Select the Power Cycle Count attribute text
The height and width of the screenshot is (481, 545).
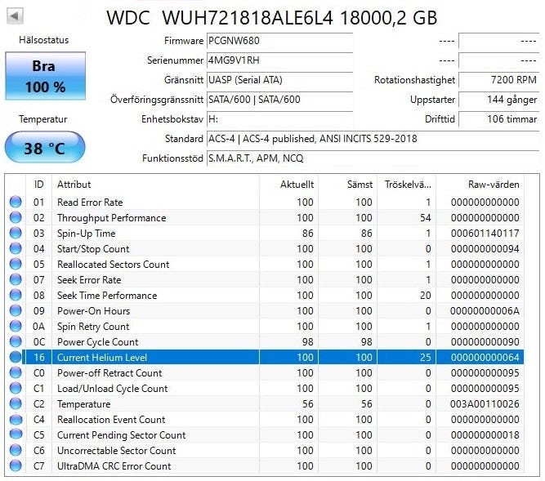click(98, 342)
